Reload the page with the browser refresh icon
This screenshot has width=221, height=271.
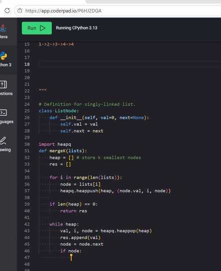point(7,10)
